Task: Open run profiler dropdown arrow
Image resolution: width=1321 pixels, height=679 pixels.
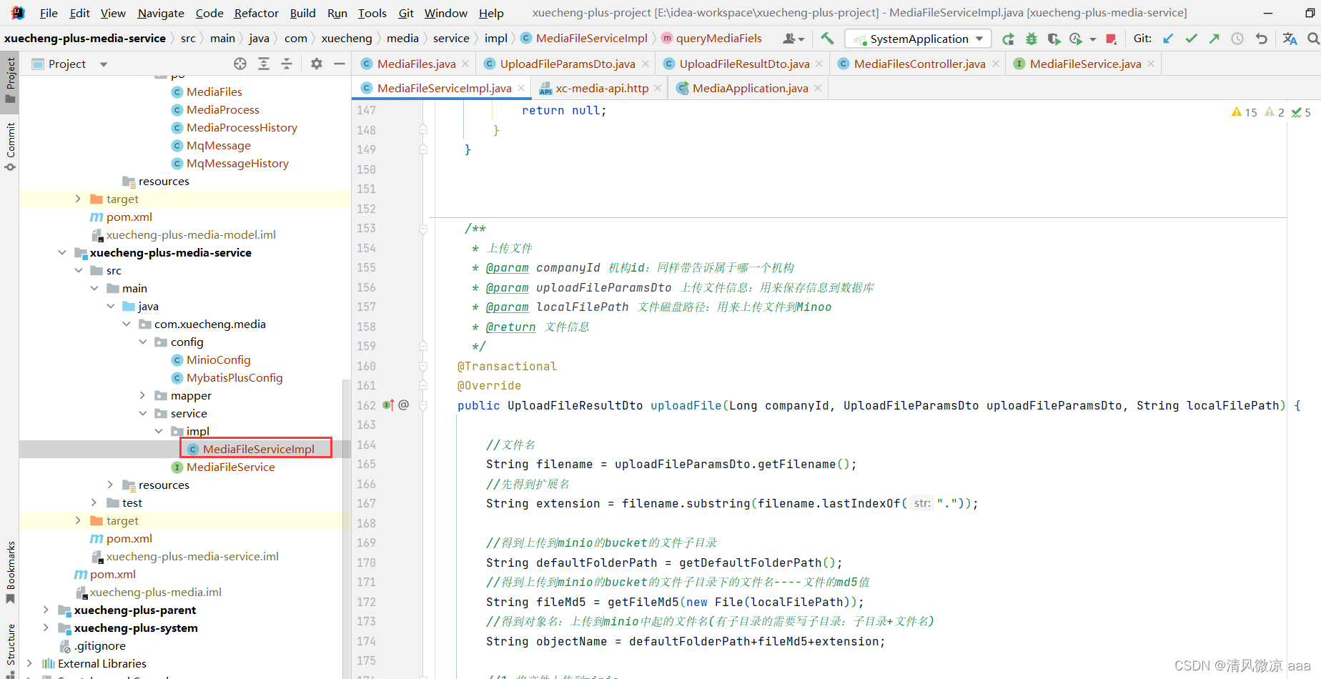Action: click(x=1093, y=39)
